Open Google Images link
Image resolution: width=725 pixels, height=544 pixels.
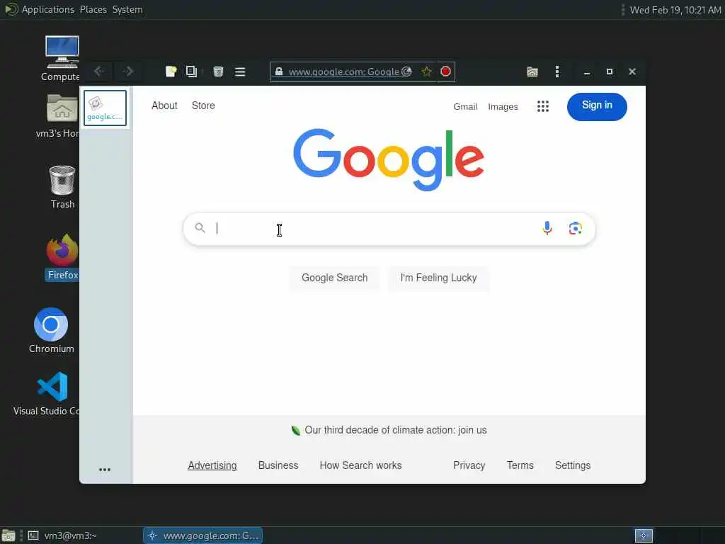(x=503, y=107)
